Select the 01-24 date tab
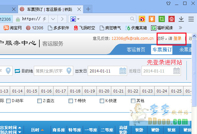The height and width of the screenshot is (134, 197). coord(162,91)
